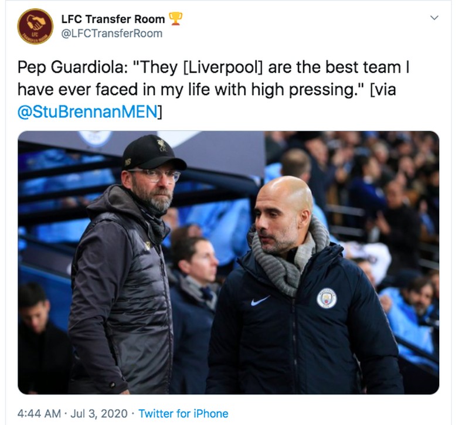Click the Manchester City crest on Pep's jacket
Viewport: 469px width, 425px height.
coord(327,297)
